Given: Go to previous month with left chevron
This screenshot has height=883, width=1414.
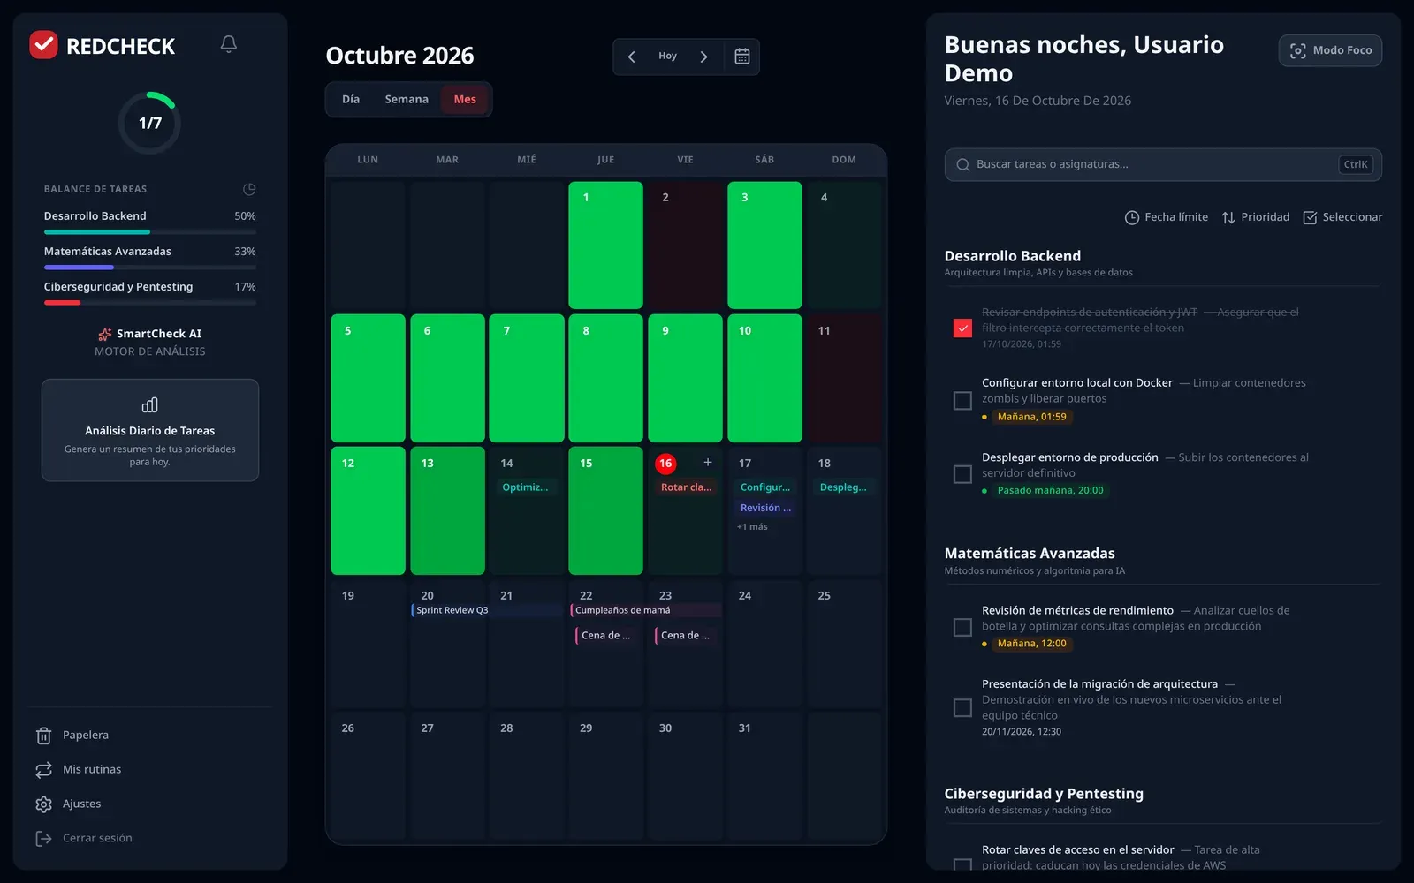Looking at the screenshot, I should click(x=632, y=57).
